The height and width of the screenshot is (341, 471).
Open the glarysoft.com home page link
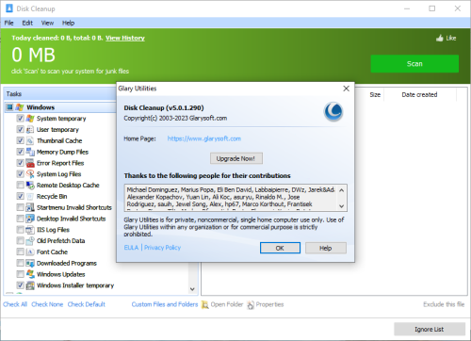[204, 138]
